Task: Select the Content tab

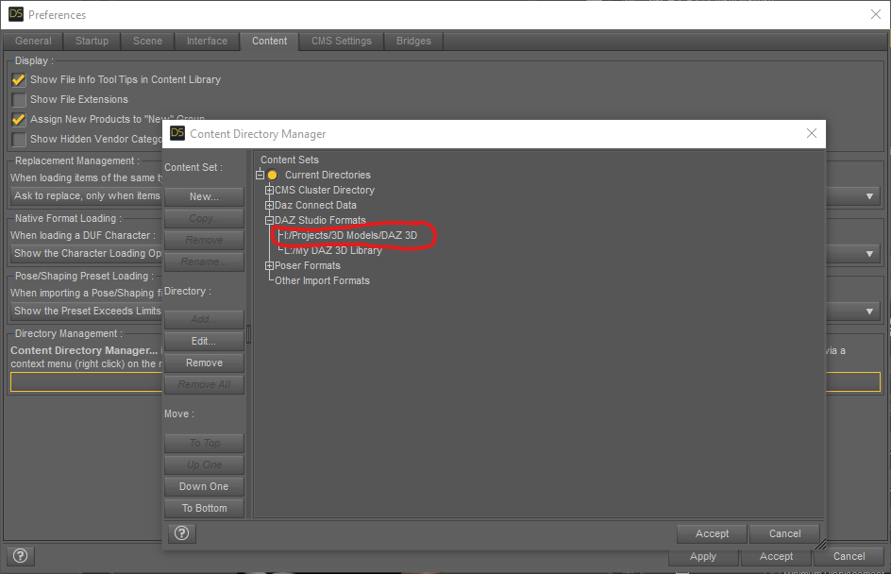Action: pyautogui.click(x=269, y=41)
